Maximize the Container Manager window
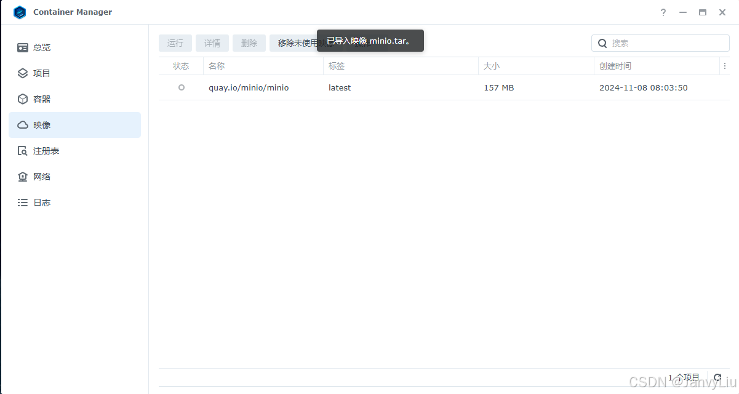Image resolution: width=739 pixels, height=394 pixels. (703, 12)
